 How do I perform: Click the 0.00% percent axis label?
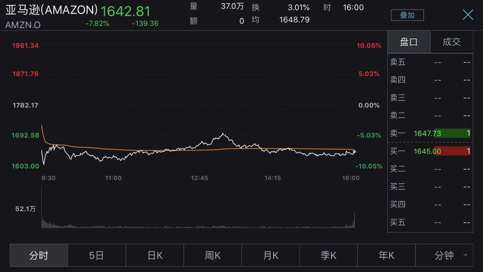[369, 105]
